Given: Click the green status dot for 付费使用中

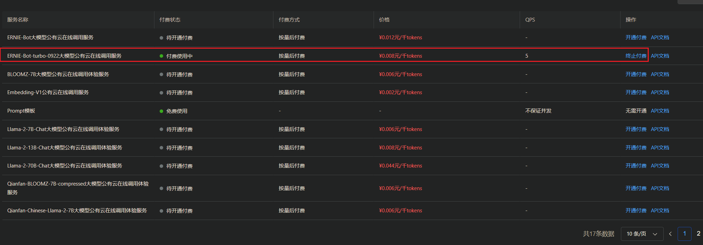Looking at the screenshot, I should click(x=161, y=56).
